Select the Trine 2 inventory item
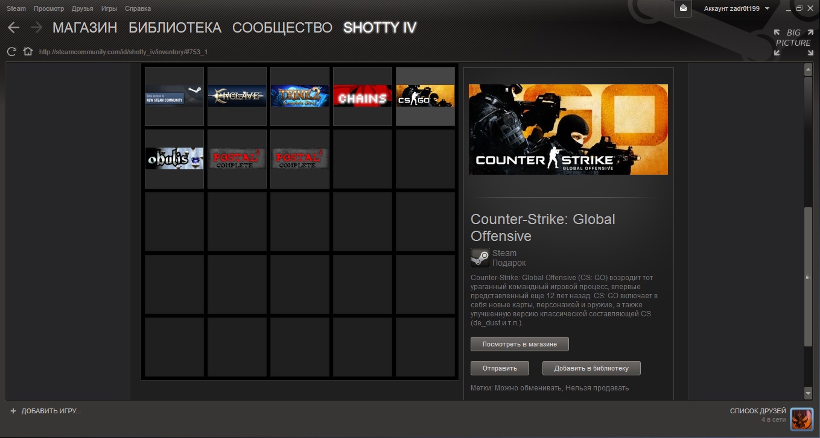This screenshot has height=438, width=820. pyautogui.click(x=300, y=96)
